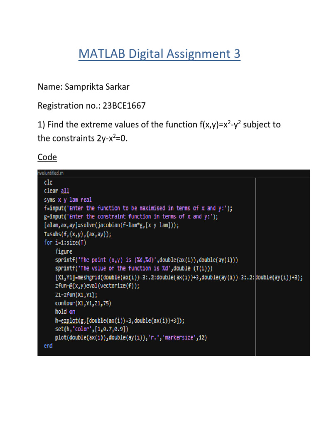
Task: Click the f=input function prompt line
Action: (138, 208)
